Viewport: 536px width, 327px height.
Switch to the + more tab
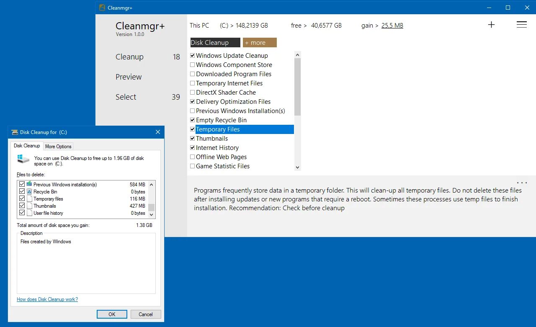click(x=260, y=42)
